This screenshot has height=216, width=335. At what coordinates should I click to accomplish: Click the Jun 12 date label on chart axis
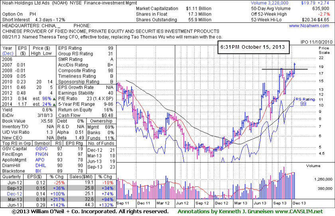pyautogui.click(x=182, y=203)
